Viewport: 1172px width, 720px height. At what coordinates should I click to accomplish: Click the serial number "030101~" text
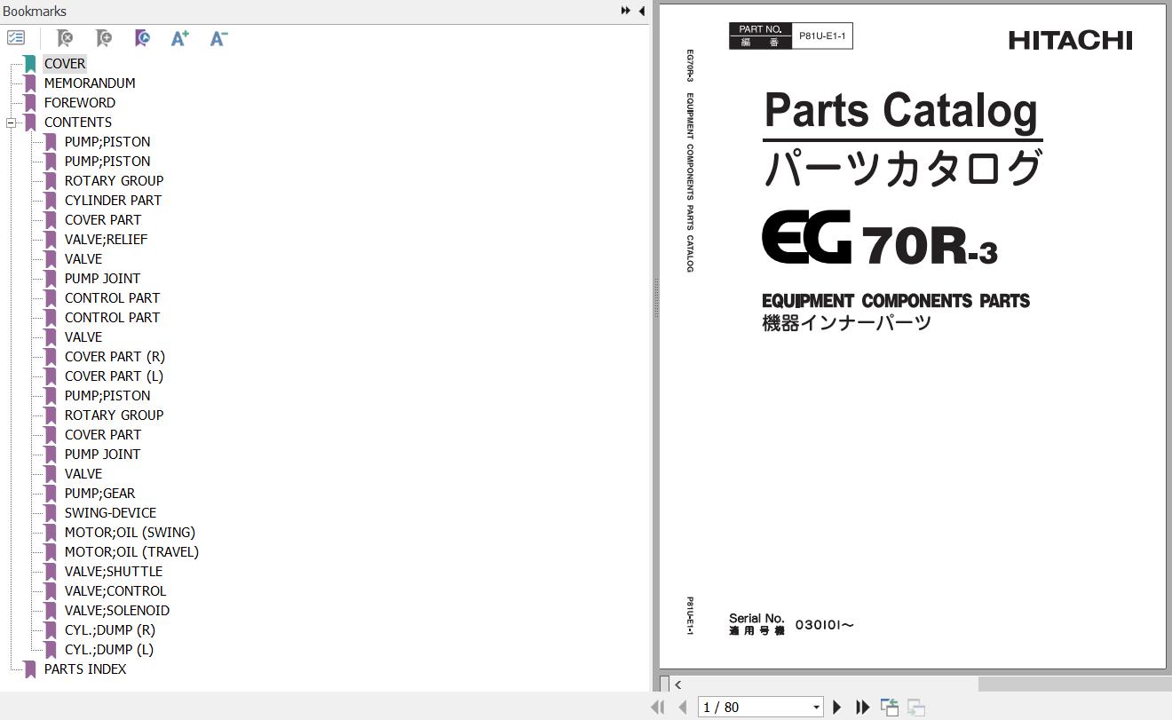coord(824,625)
